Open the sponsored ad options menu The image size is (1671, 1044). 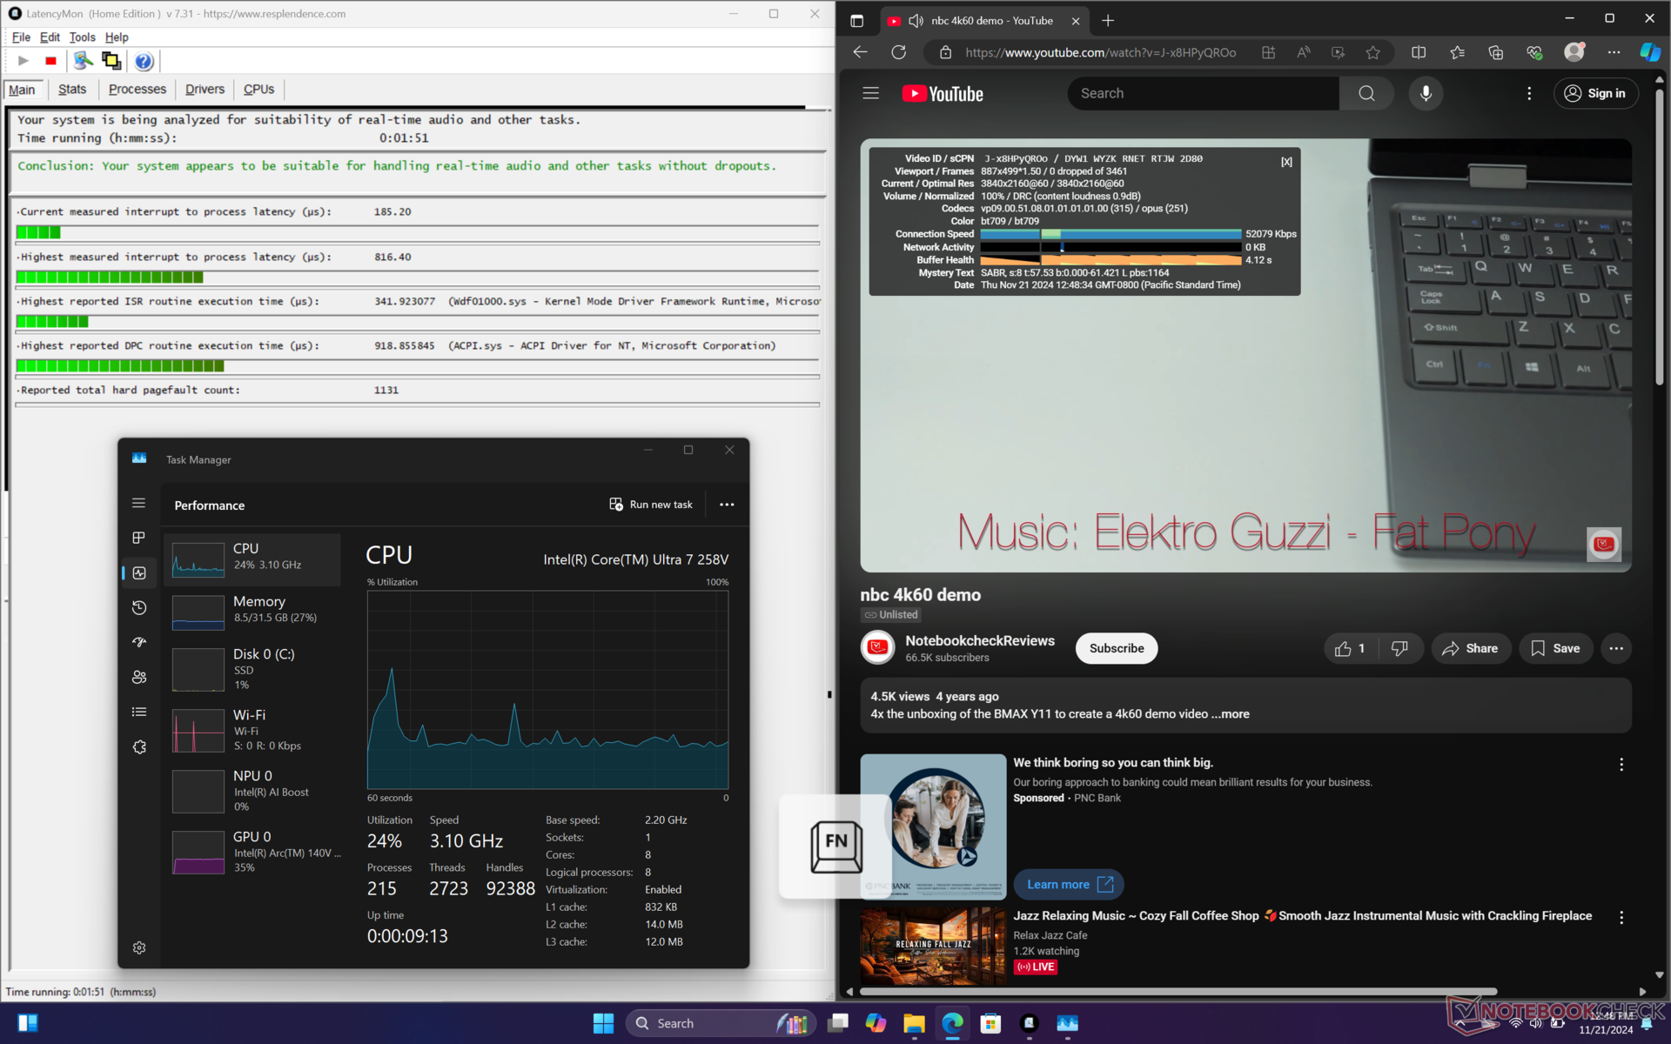[1621, 764]
